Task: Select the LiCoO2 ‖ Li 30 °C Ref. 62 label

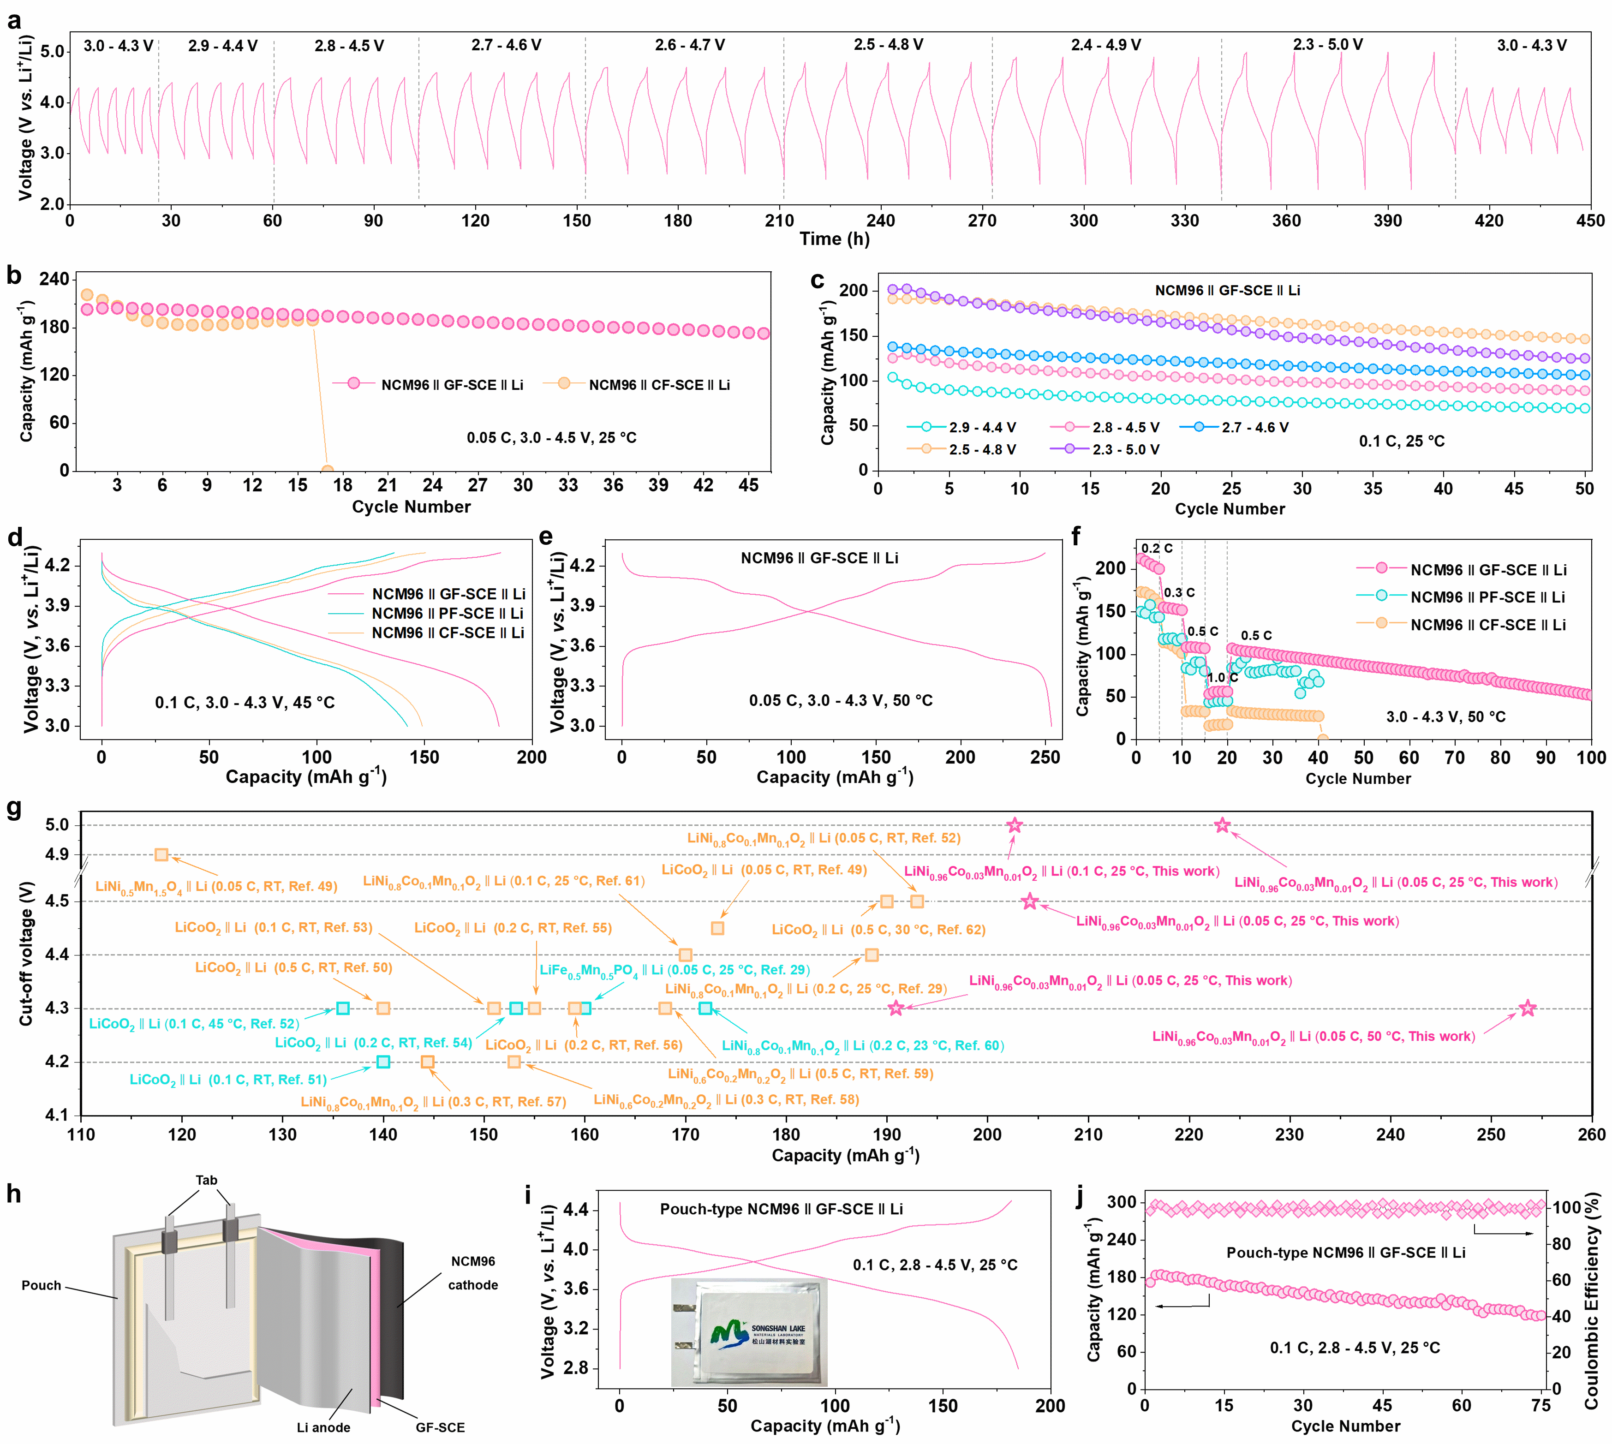Action: pos(879,930)
